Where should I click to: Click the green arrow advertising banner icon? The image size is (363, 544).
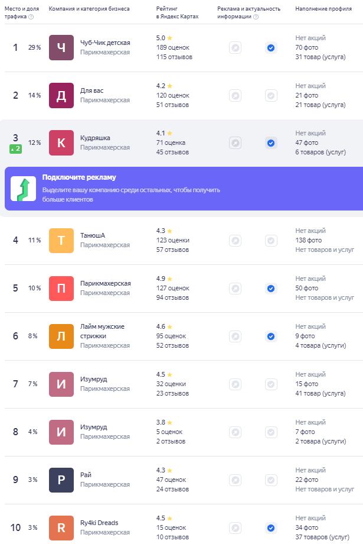[x=23, y=189]
